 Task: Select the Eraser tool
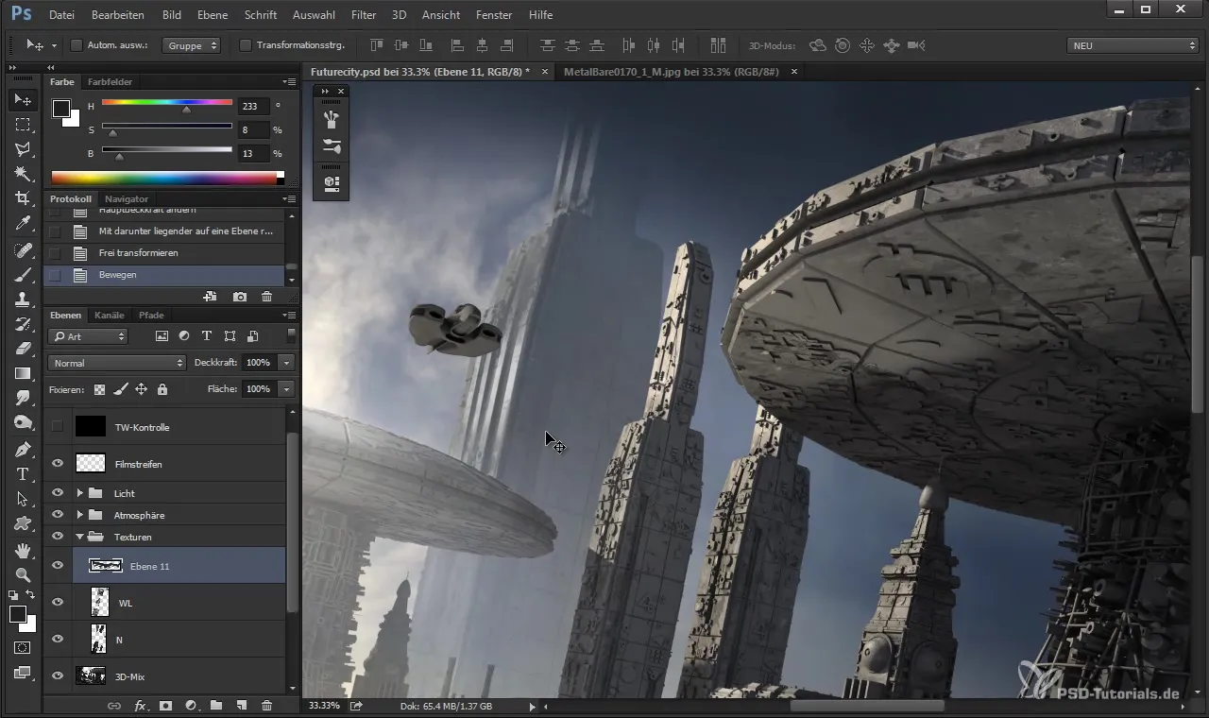coord(23,349)
